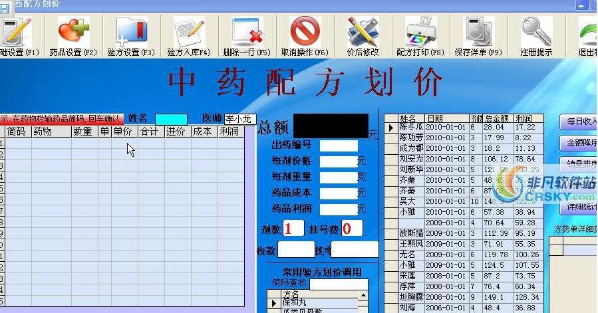Select the 刘海 record row
The height and width of the screenshot is (313, 598).
pos(464,308)
